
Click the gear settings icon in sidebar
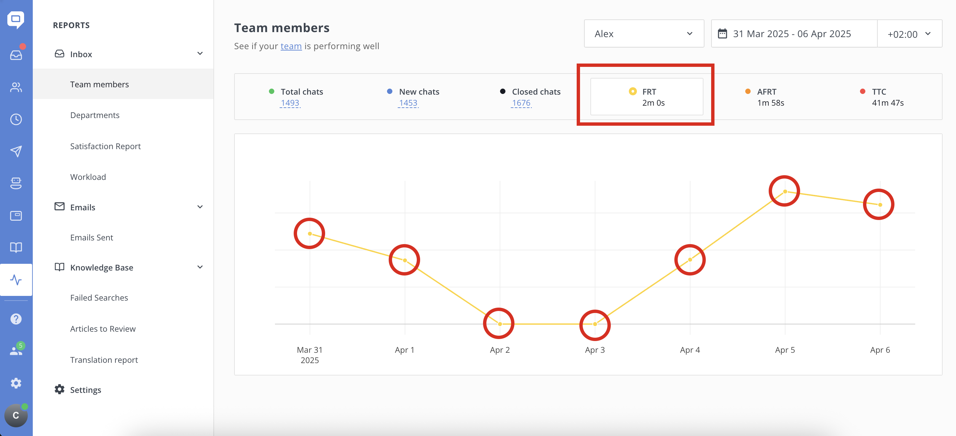16,383
